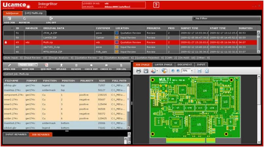Open the help question mark icon
This screenshot has width=264, height=147.
pyautogui.click(x=156, y=5)
